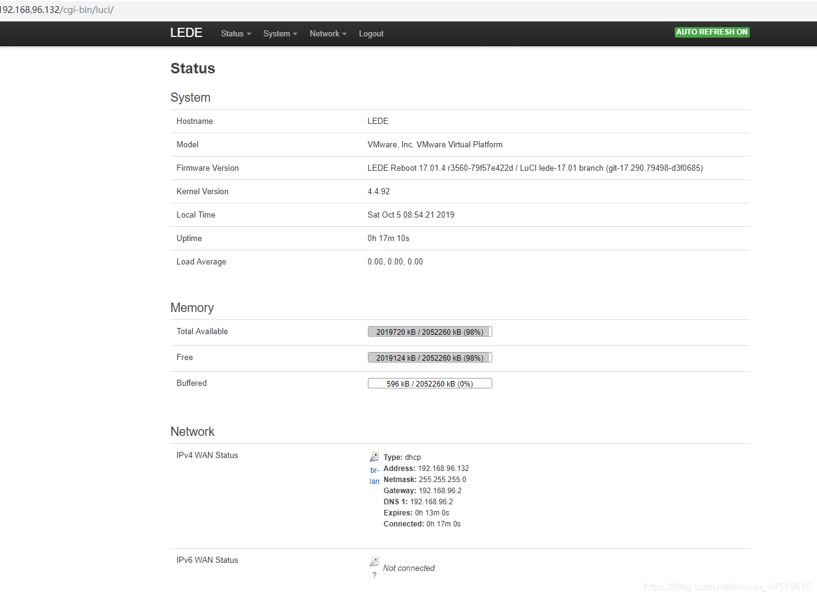The width and height of the screenshot is (817, 598).
Task: Click the Total Available row label
Action: point(202,332)
